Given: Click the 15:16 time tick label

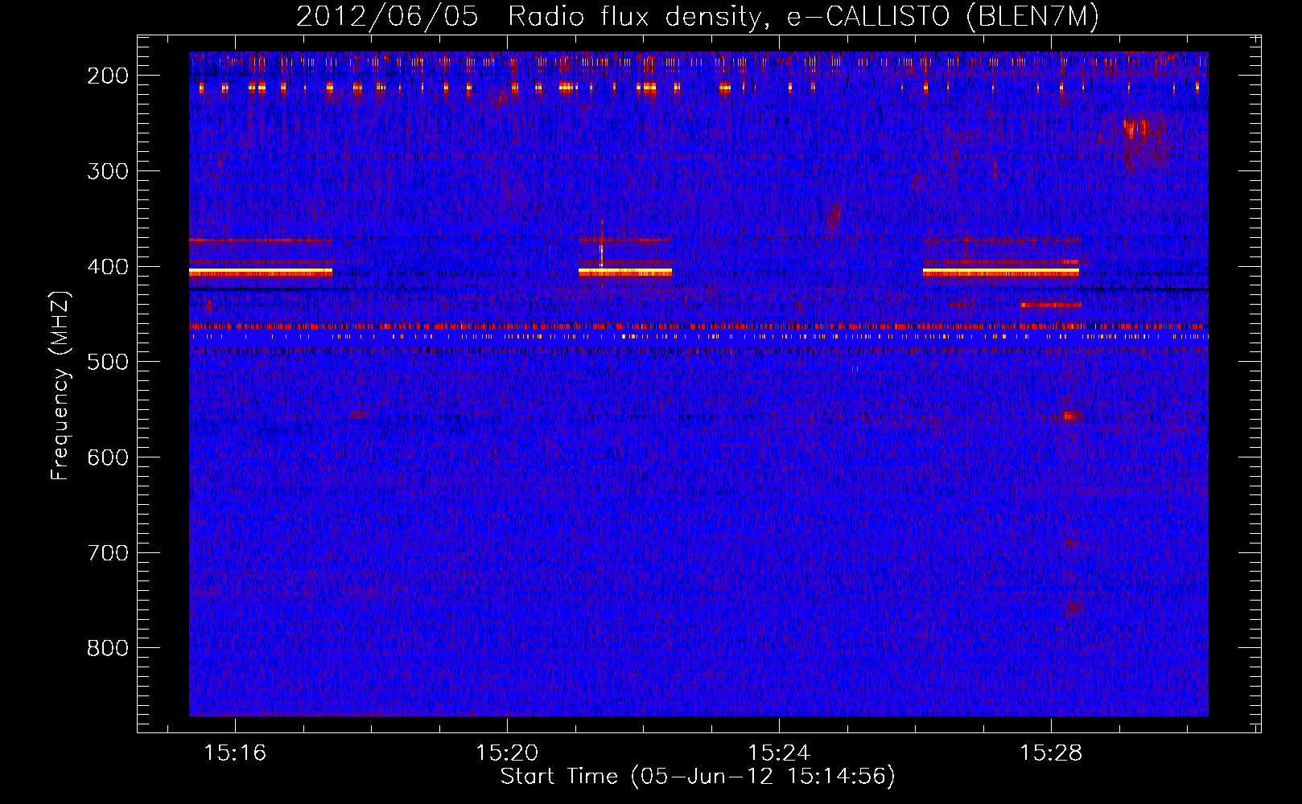Looking at the screenshot, I should pyautogui.click(x=235, y=753).
